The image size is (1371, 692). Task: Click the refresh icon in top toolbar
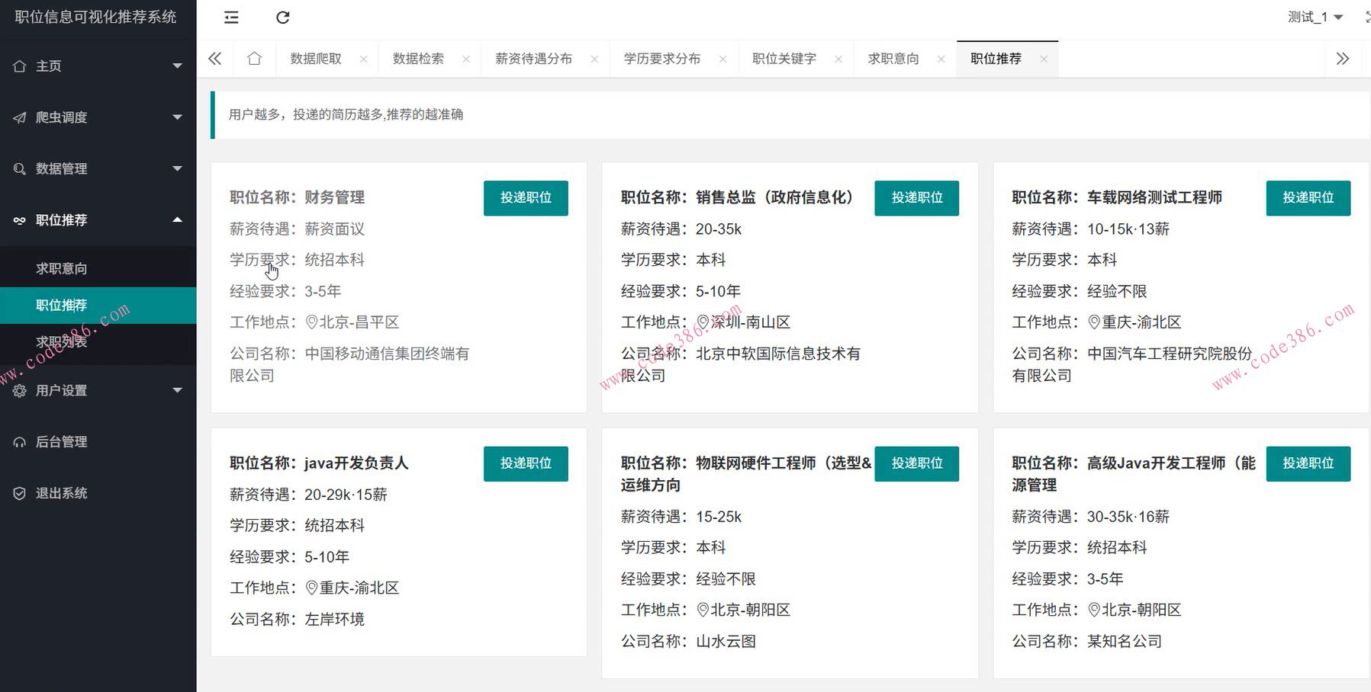coord(283,17)
